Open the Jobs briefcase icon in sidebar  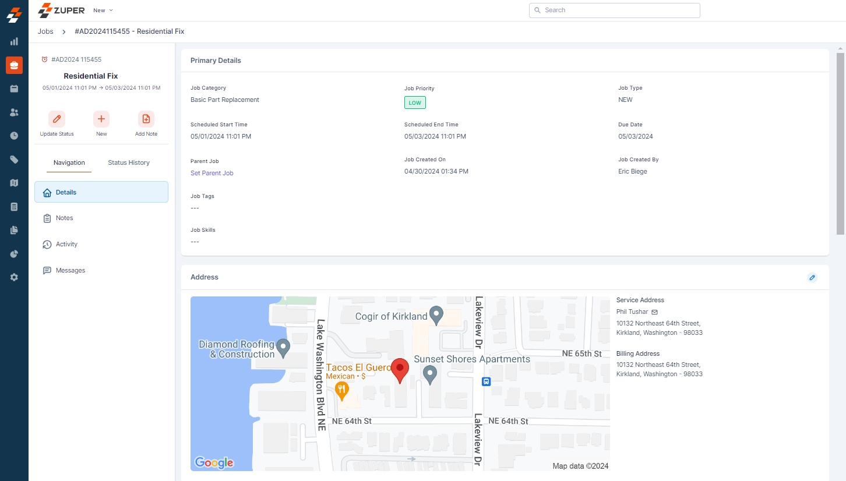click(14, 65)
